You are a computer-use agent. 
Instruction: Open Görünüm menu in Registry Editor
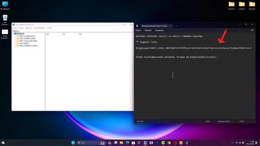(28, 28)
